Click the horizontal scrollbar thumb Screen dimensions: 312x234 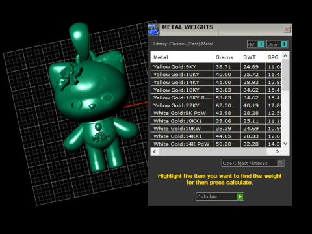click(213, 151)
